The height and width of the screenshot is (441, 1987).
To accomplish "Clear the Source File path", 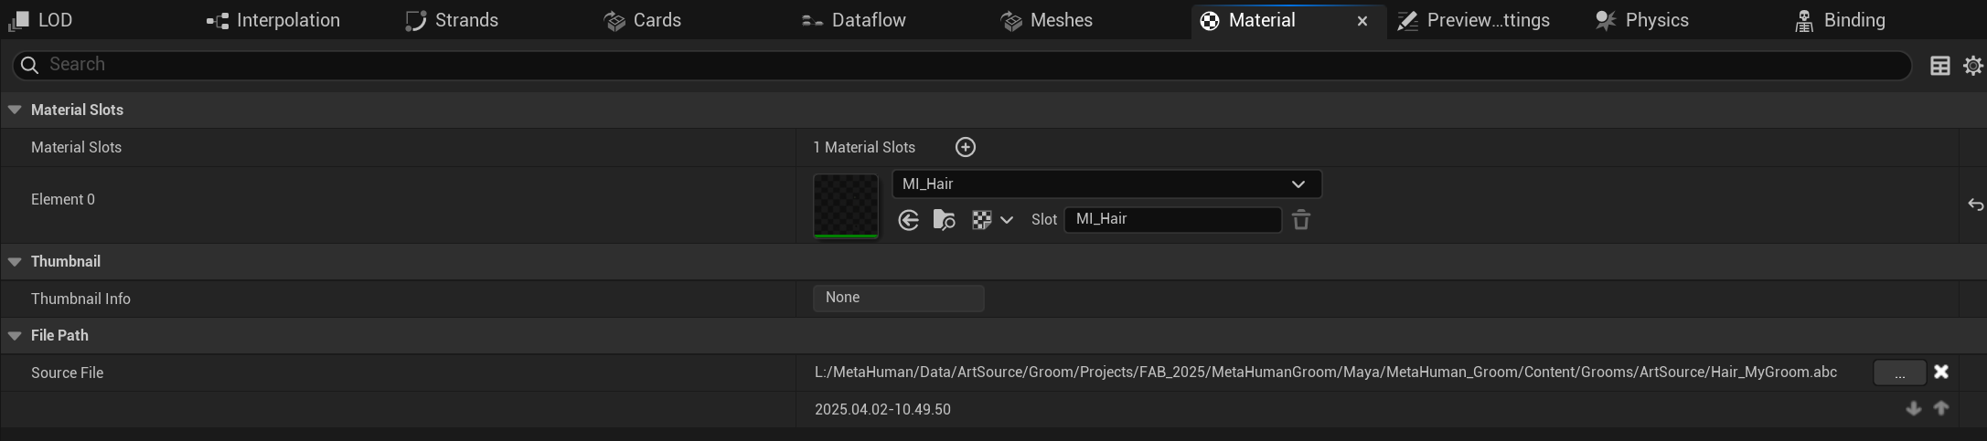I will pyautogui.click(x=1941, y=372).
